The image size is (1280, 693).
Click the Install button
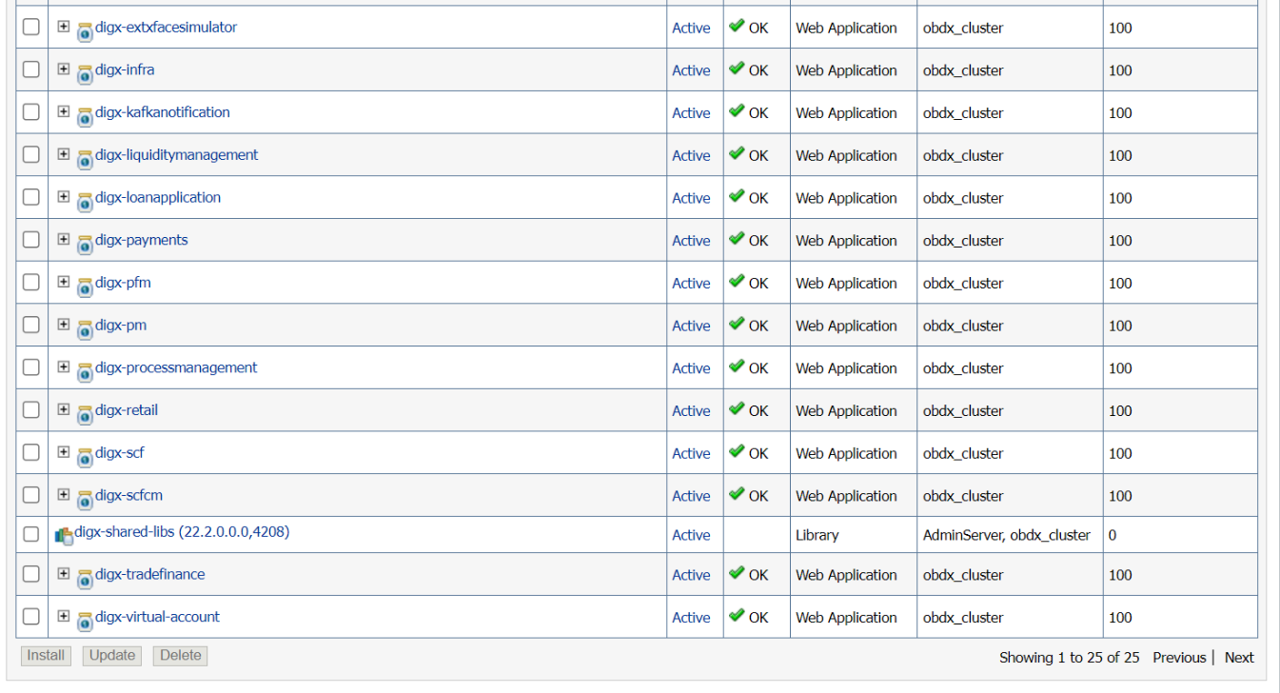46,655
